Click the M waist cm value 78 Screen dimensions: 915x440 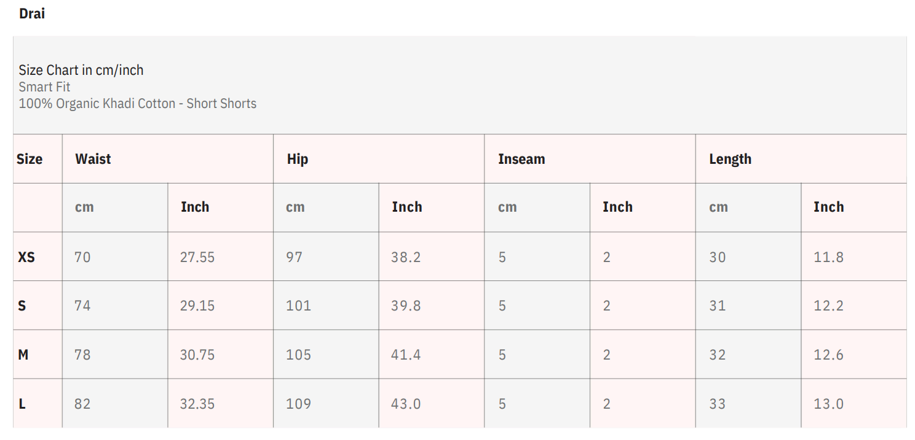pos(82,355)
